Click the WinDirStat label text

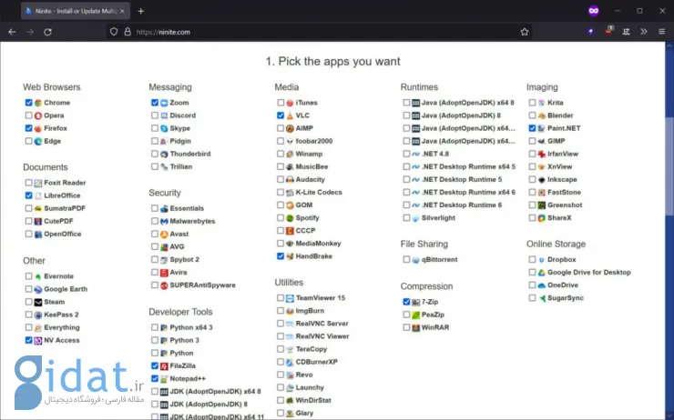coord(313,400)
